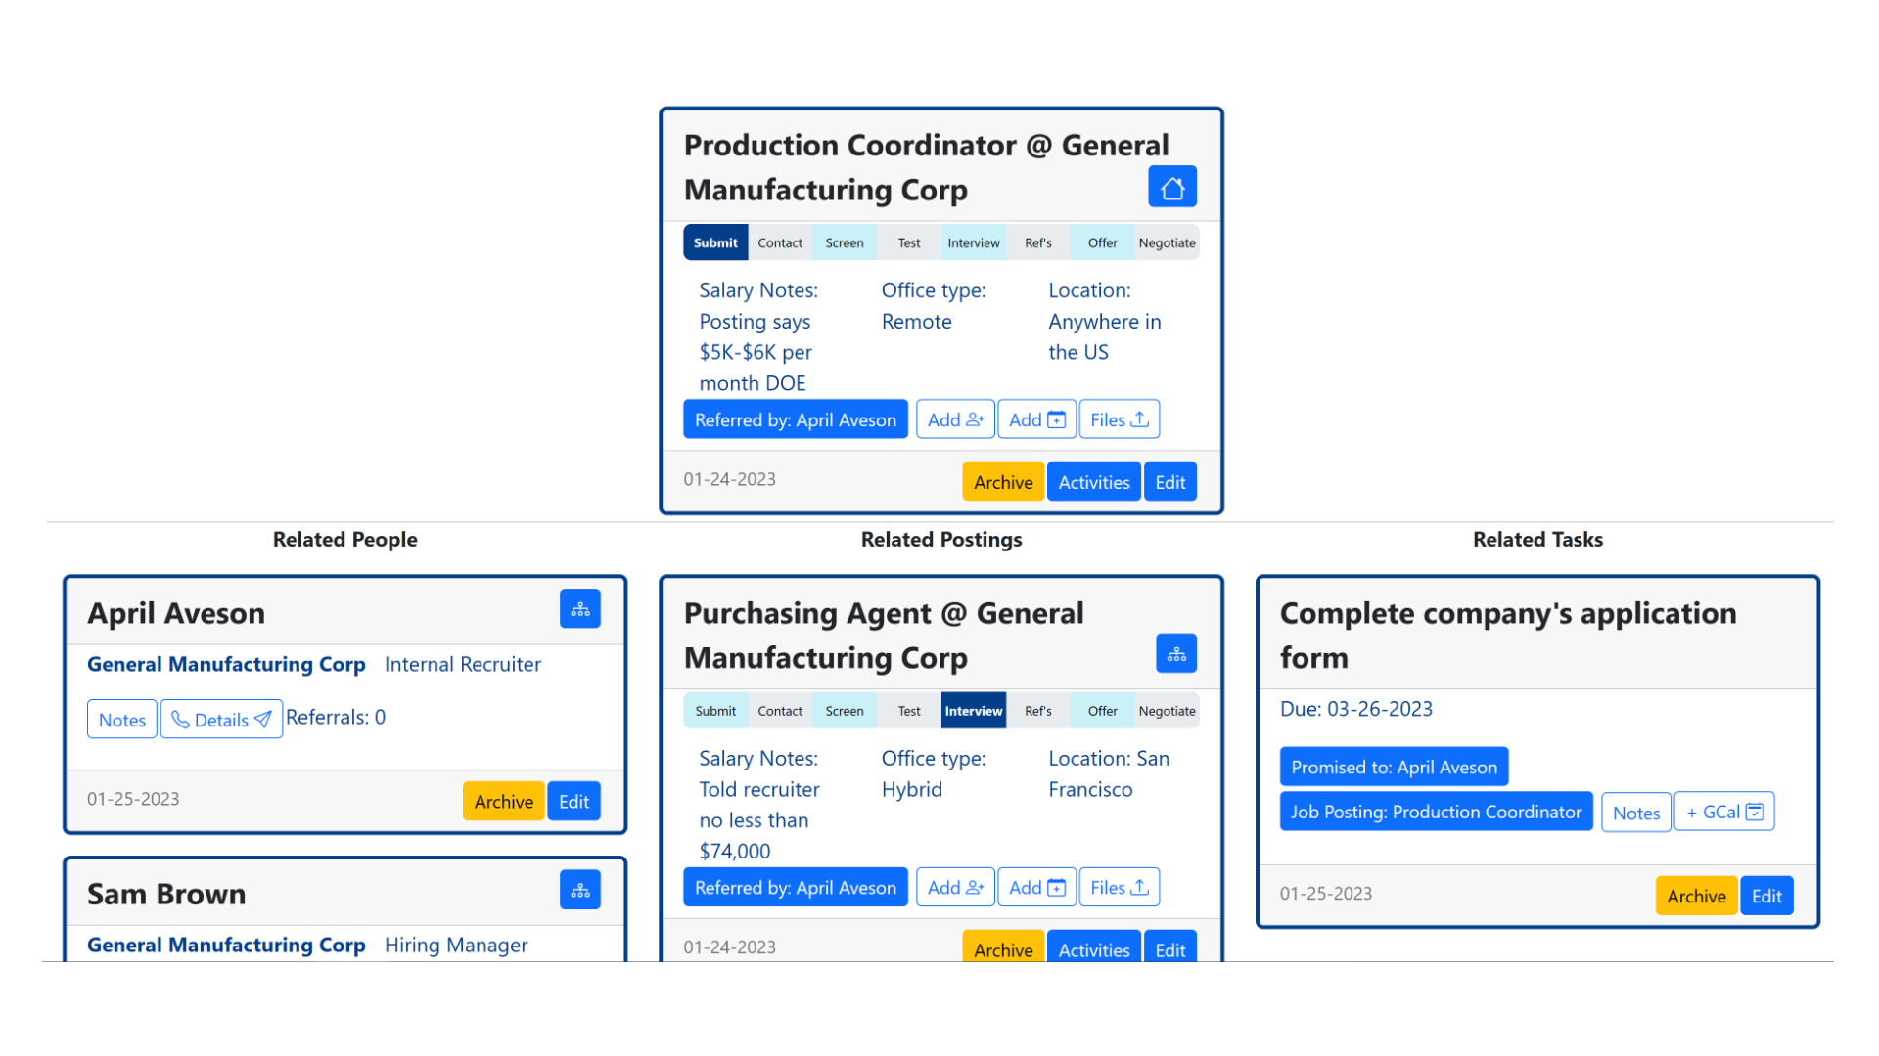Open Notes for April Aveson contact
Screen dimensions: 1879x1056
[x=121, y=720]
